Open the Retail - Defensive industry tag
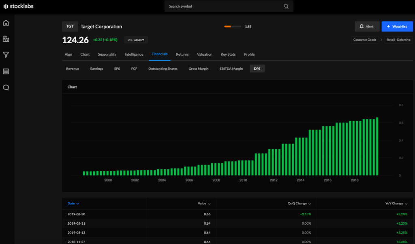Viewport: 415px width, 244px height. tap(399, 40)
